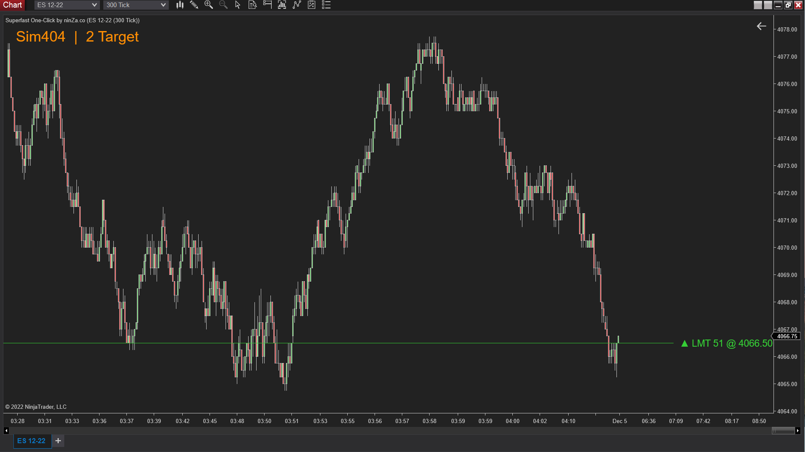Click the add new tab plus button
Screen dimensions: 805x452
click(x=58, y=441)
